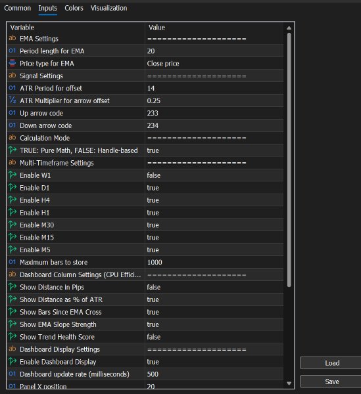The height and width of the screenshot is (394, 361).
Task: Click the vertical scrollbar thumb
Action: tap(289, 160)
